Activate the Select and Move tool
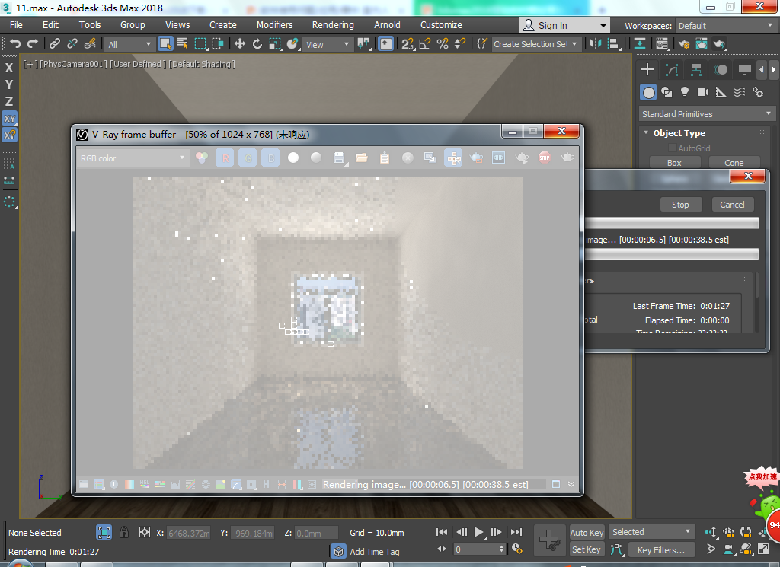This screenshot has height=567, width=780. pos(240,43)
